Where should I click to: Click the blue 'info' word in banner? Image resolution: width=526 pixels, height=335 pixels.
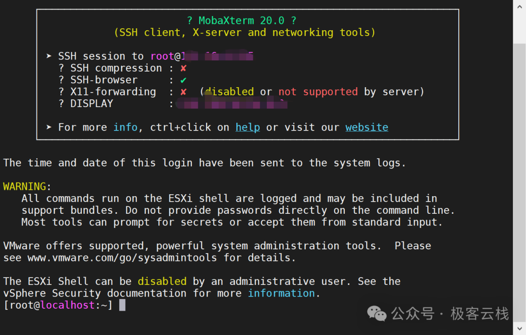[x=125, y=127]
